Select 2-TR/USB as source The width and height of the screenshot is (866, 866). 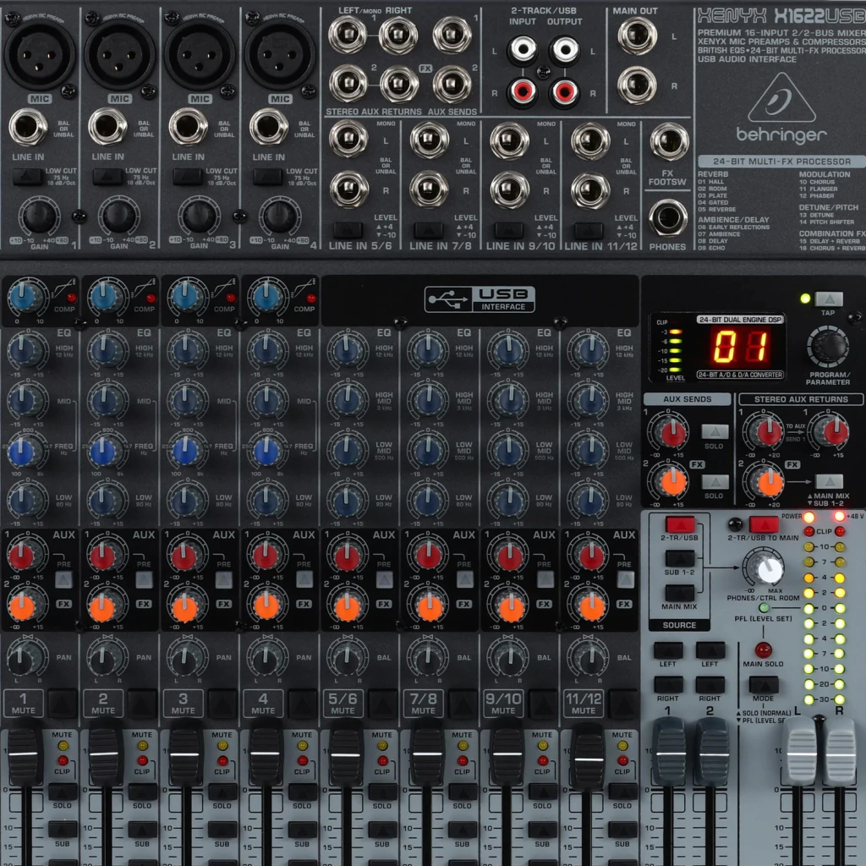[x=680, y=524]
